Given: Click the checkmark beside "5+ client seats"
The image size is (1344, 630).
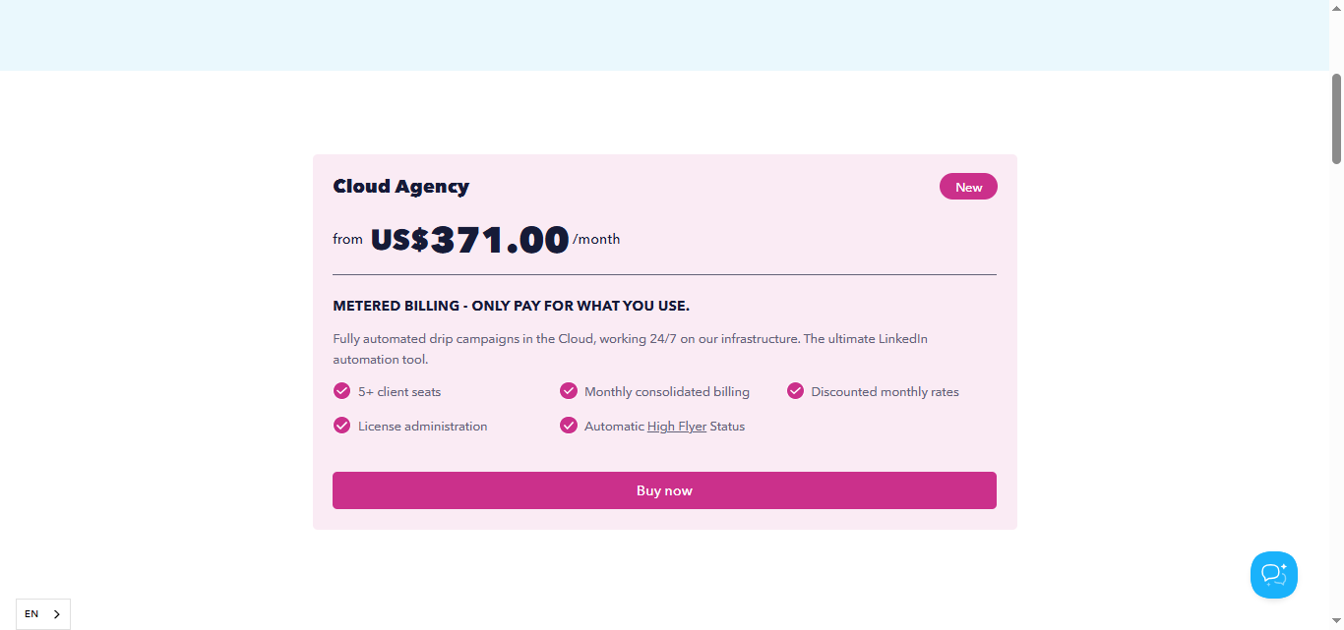Looking at the screenshot, I should click(x=341, y=390).
